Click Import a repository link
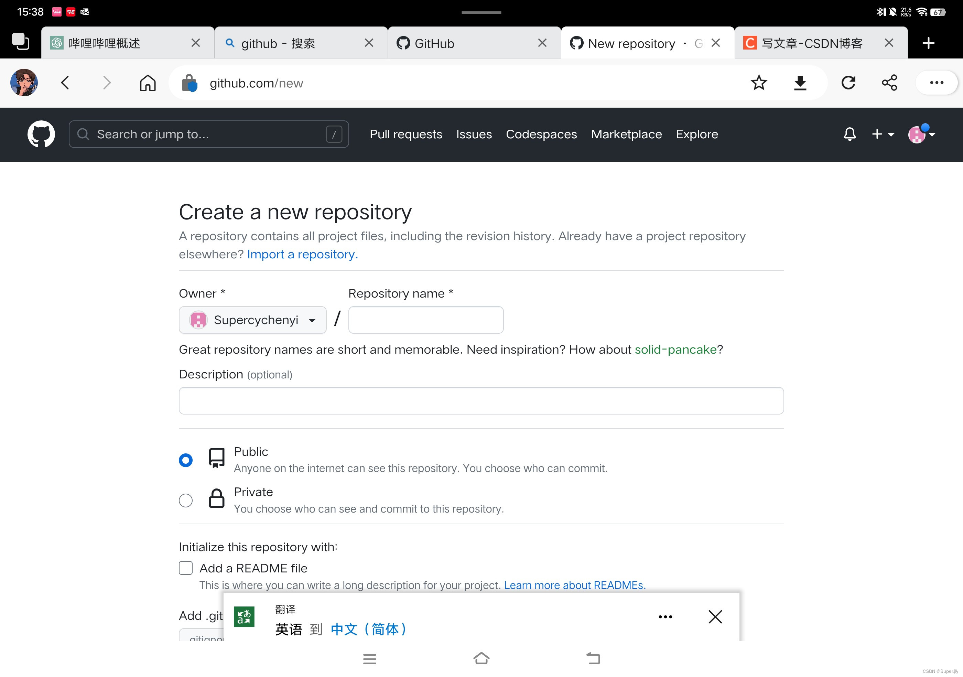Viewport: 963px width, 677px height. [x=302, y=254]
